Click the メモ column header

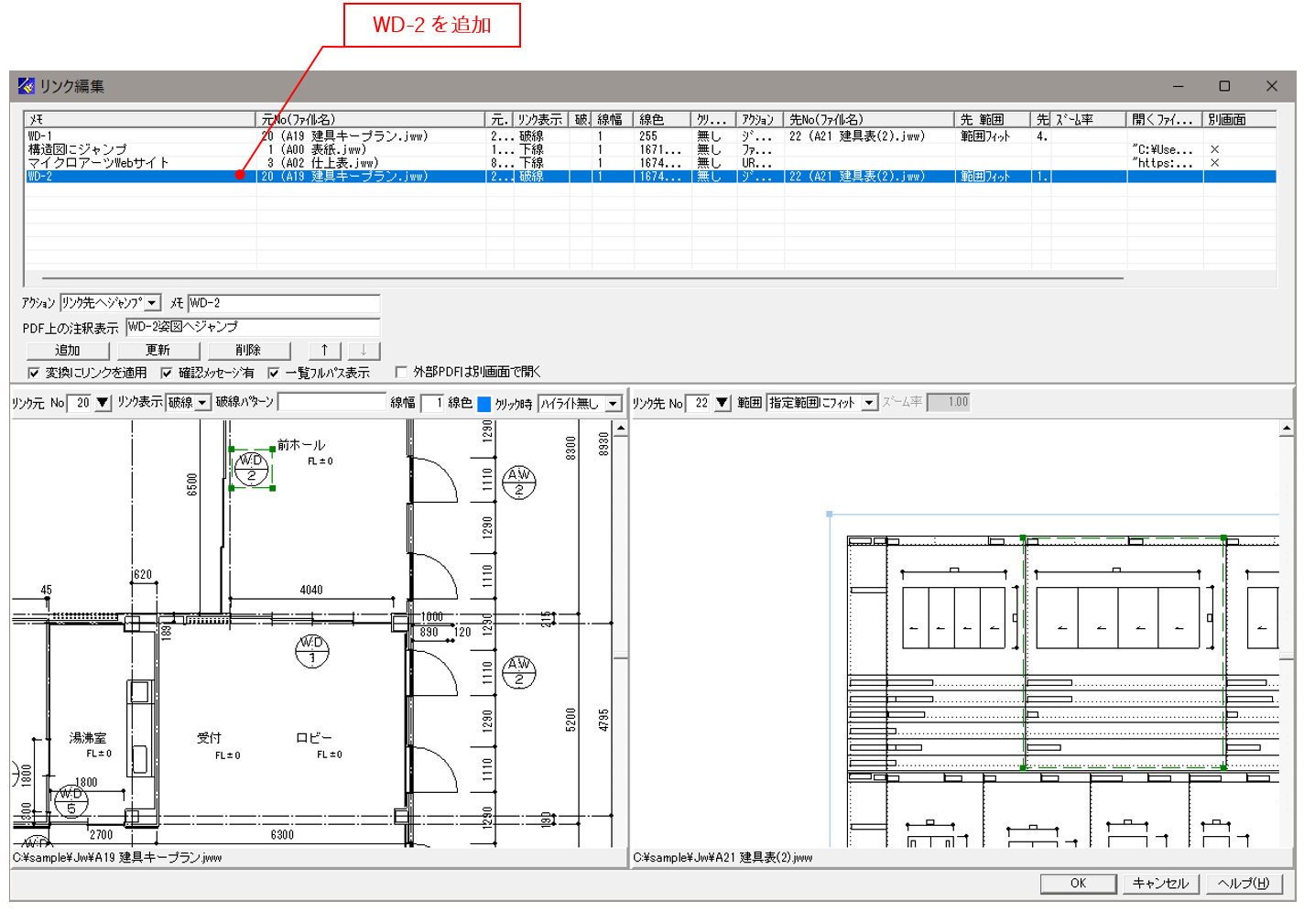coord(139,120)
